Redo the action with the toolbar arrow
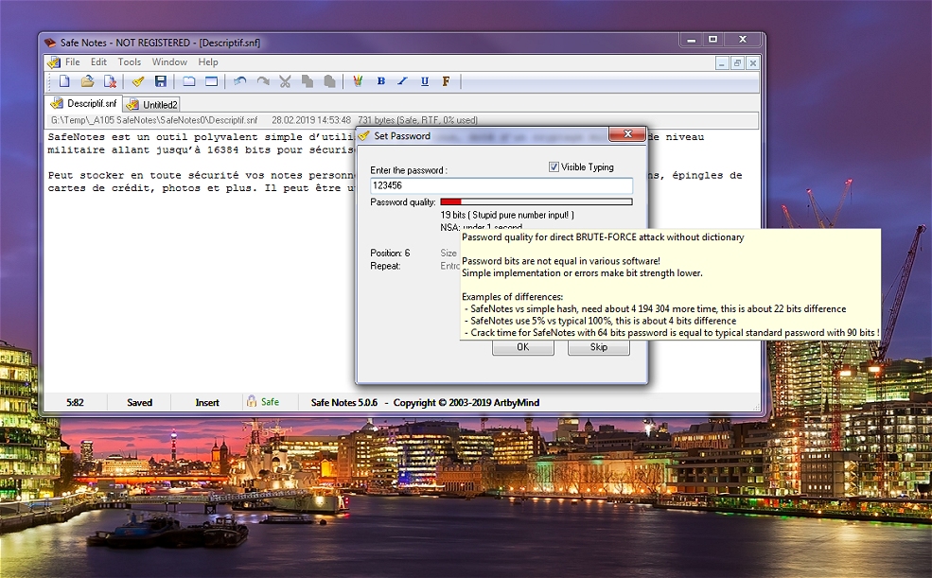 point(263,81)
